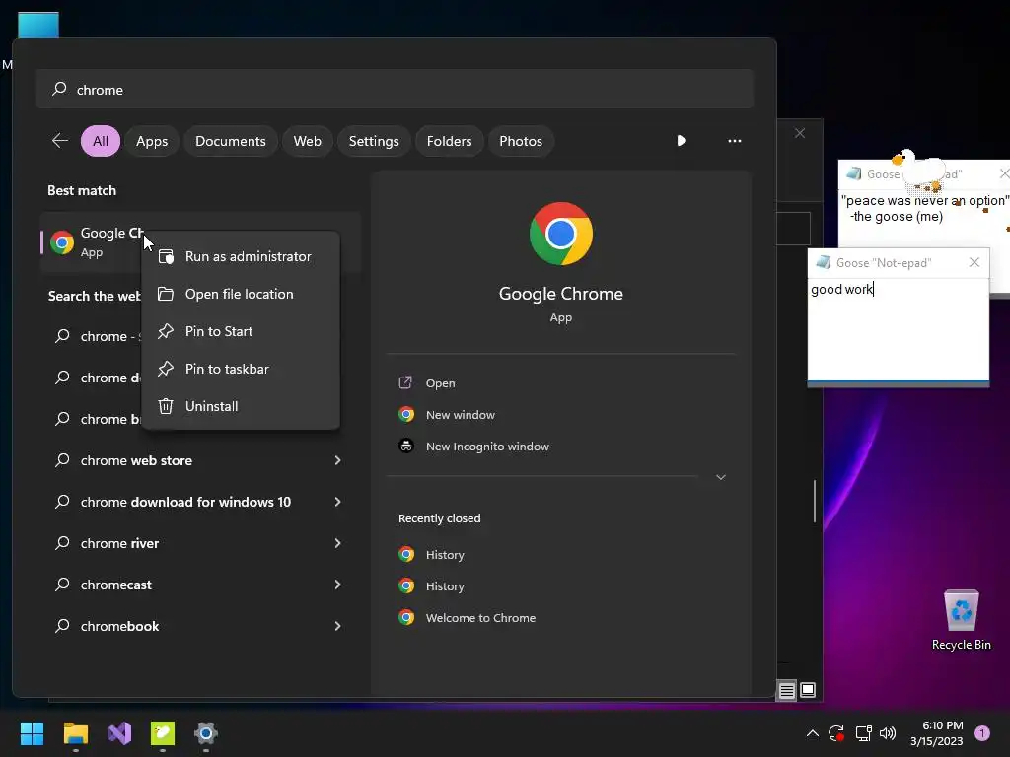Open Visual Studio from the taskbar
The width and height of the screenshot is (1010, 757).
pos(119,733)
